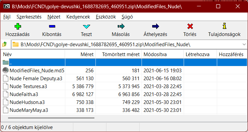The width and height of the screenshot is (248, 132).
Task: Click the up-folder icon beside the path
Action: click(5, 44)
